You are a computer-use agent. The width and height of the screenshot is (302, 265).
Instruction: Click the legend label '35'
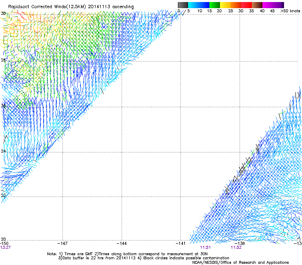point(251,11)
